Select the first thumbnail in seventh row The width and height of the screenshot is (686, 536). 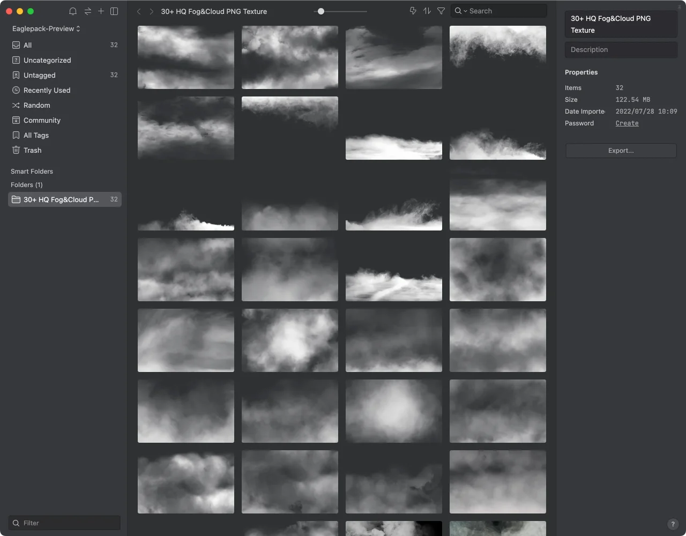point(186,482)
